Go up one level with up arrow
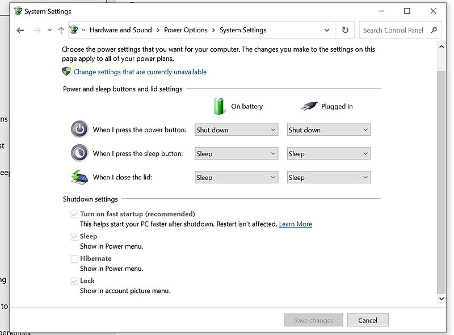This screenshot has width=454, height=335. point(61,30)
